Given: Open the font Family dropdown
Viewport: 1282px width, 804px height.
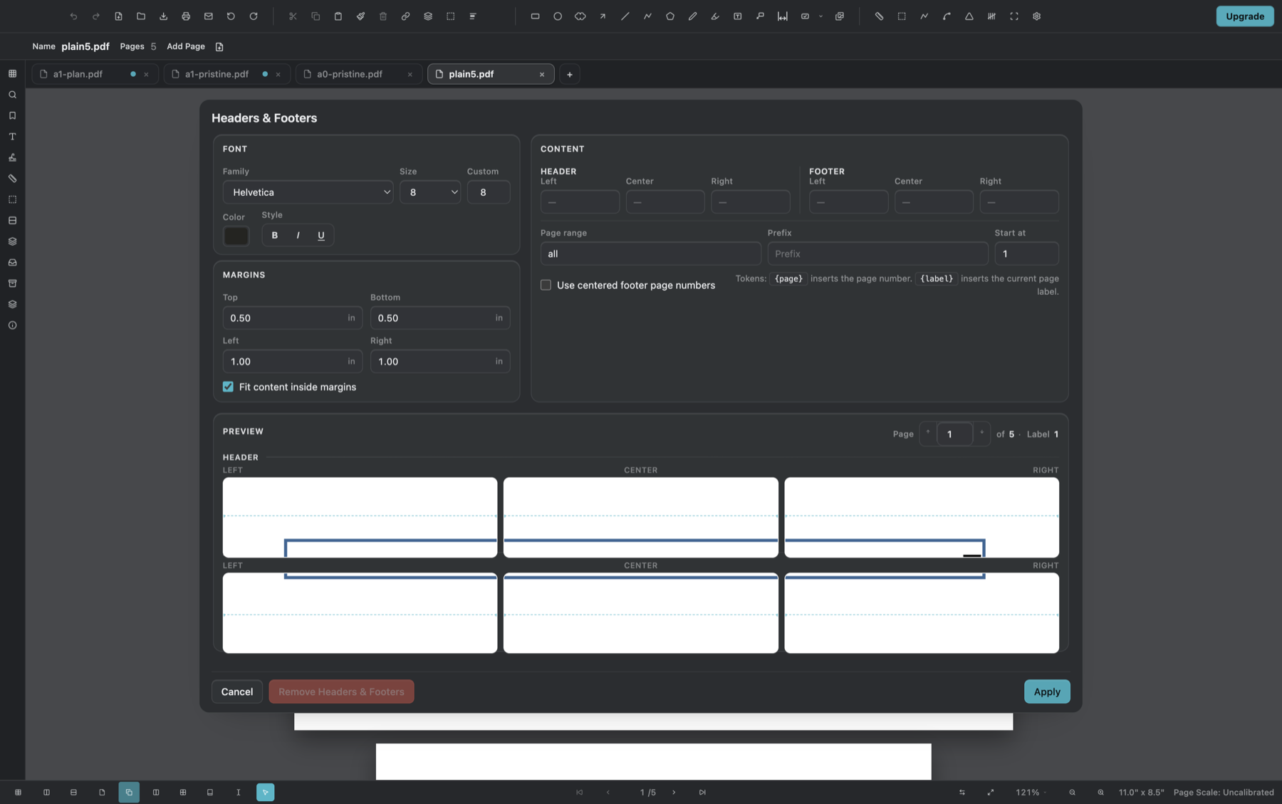Looking at the screenshot, I should (x=308, y=192).
